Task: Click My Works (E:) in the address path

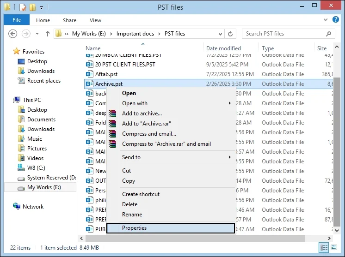Action: (89, 34)
